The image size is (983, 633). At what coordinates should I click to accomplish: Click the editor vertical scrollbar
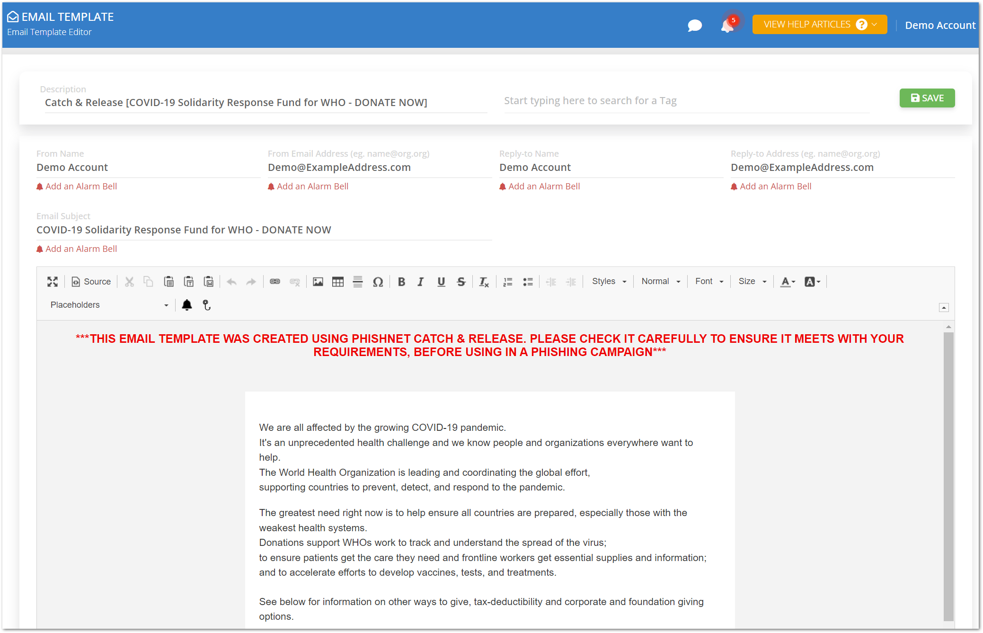click(948, 476)
